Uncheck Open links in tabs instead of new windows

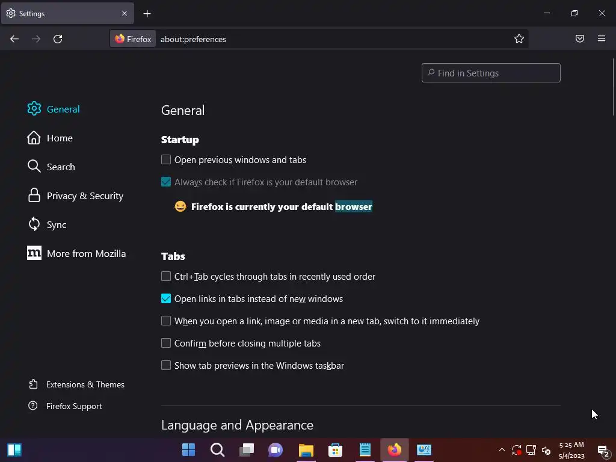coord(166,298)
